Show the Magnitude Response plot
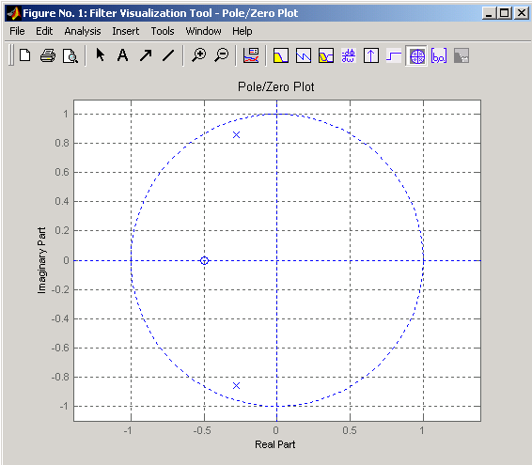The image size is (532, 465). click(281, 55)
